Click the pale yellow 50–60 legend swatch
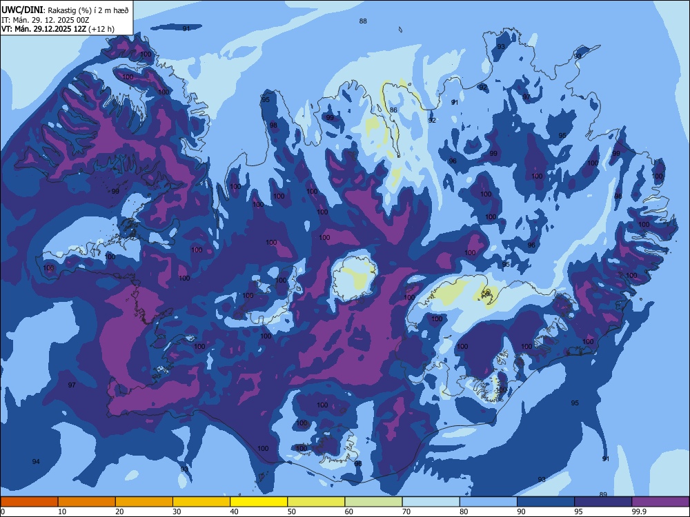 pyautogui.click(x=316, y=502)
